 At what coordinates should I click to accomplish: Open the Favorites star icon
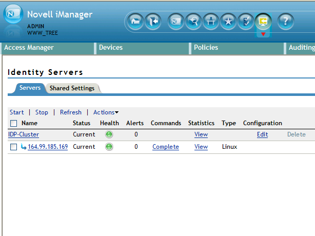(228, 21)
